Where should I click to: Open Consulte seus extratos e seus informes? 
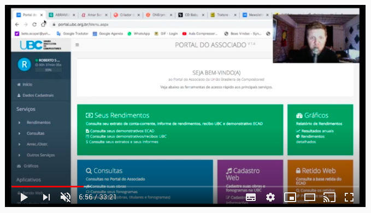(x=123, y=142)
